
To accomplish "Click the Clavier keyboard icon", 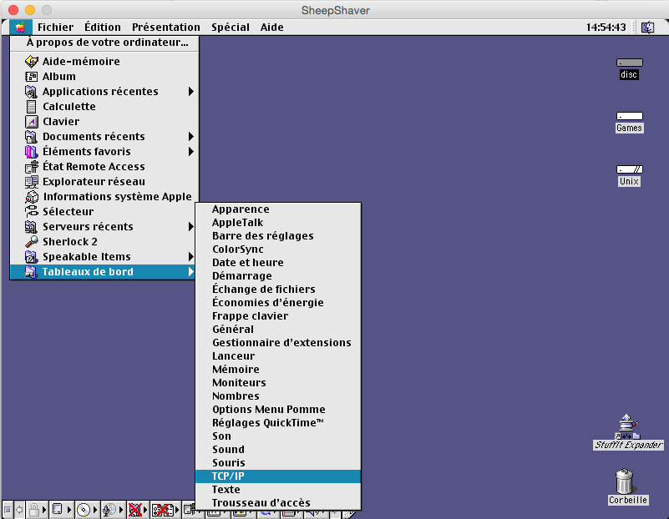I will tap(31, 122).
